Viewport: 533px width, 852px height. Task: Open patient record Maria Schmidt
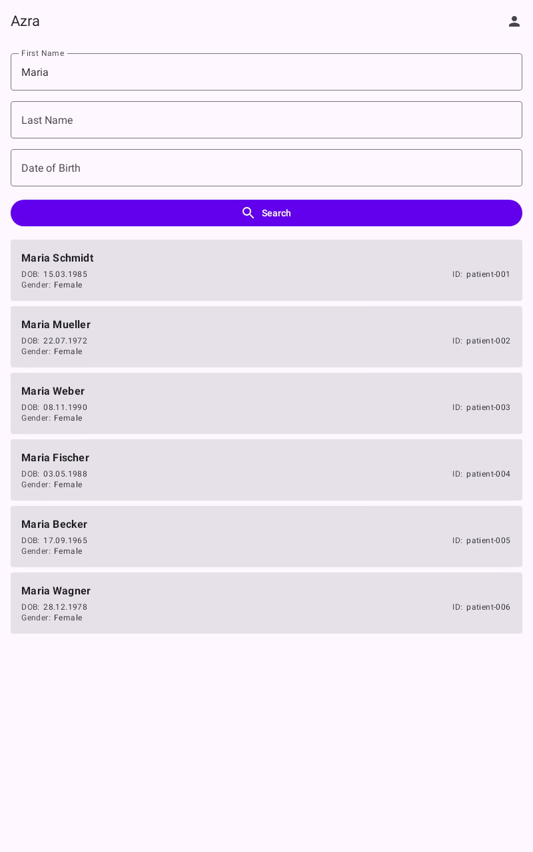266,270
